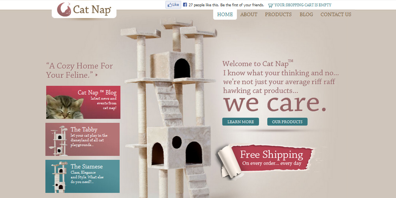
Task: Click the blue Facebook logo icon
Action: (185, 5)
